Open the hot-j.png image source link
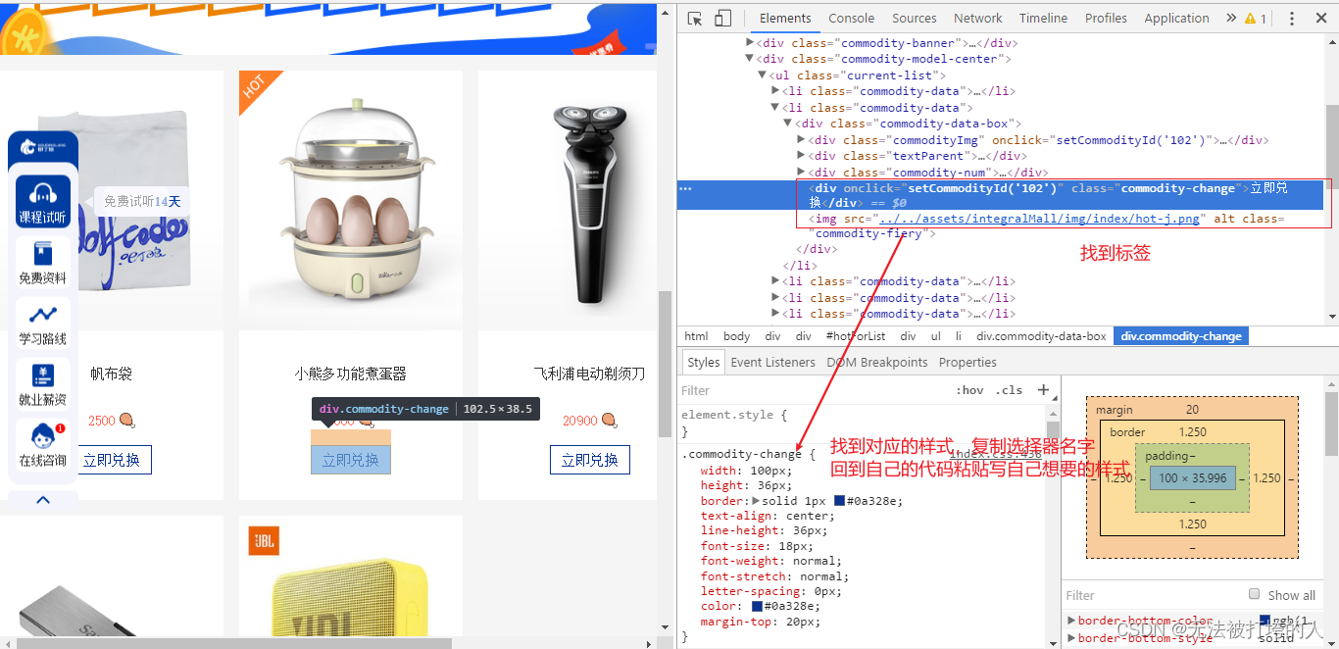The width and height of the screenshot is (1339, 649). pyautogui.click(x=1039, y=219)
